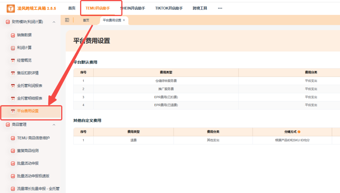The height and width of the screenshot is (193, 340).
Task: Open the 首页 top navigation item
Action: pyautogui.click(x=72, y=8)
